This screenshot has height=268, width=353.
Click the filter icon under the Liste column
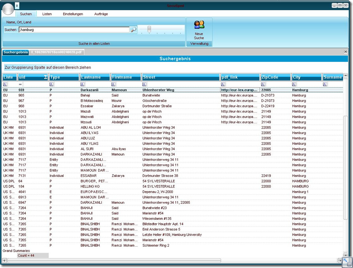5,84
